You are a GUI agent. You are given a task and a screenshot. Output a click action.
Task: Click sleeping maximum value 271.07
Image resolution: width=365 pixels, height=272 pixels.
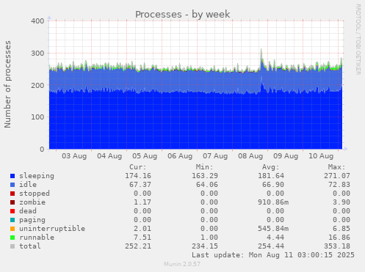[x=337, y=176]
